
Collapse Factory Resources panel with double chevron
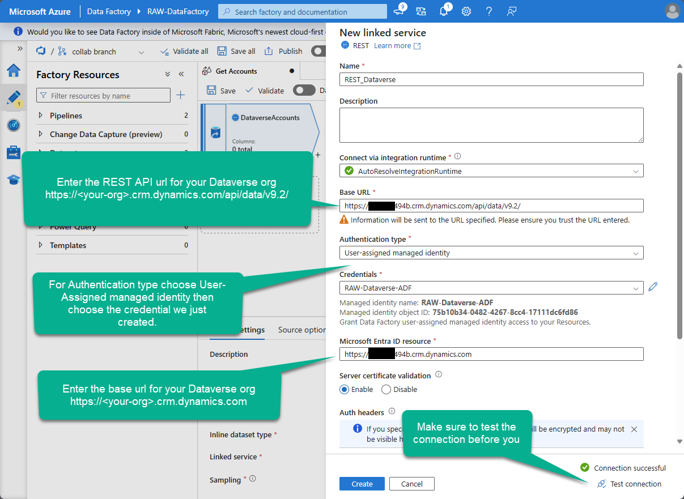point(181,74)
